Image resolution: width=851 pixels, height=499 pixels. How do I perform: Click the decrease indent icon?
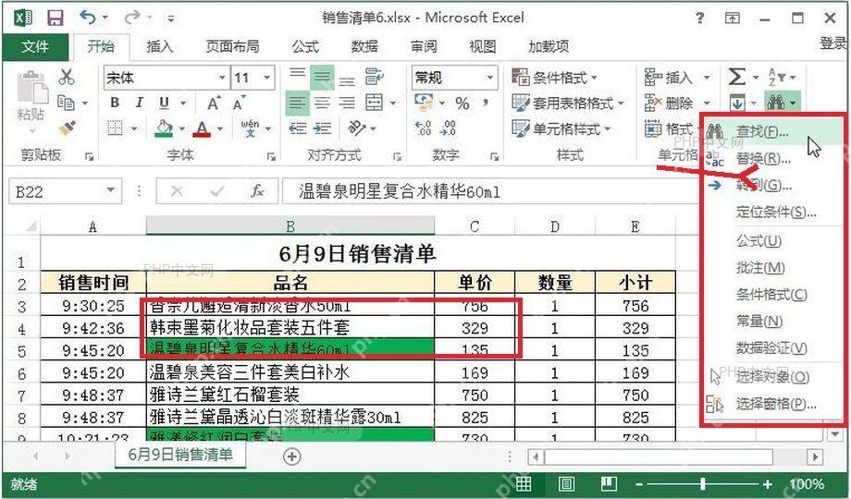298,128
